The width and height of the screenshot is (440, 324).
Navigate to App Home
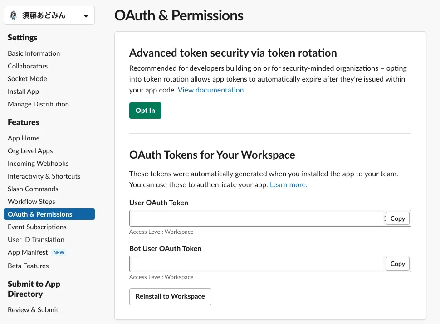pyautogui.click(x=24, y=138)
